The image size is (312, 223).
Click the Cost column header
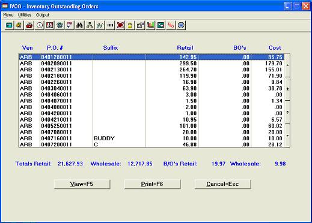click(x=275, y=48)
